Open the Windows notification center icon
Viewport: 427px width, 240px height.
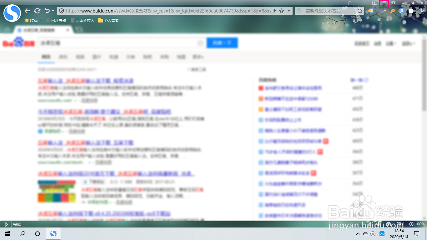[417, 234]
